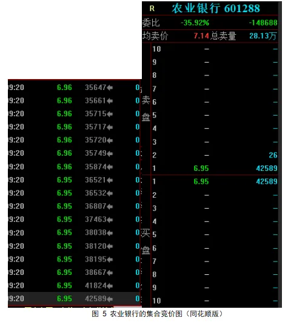Click the sell level 1 price 6.95

point(201,168)
